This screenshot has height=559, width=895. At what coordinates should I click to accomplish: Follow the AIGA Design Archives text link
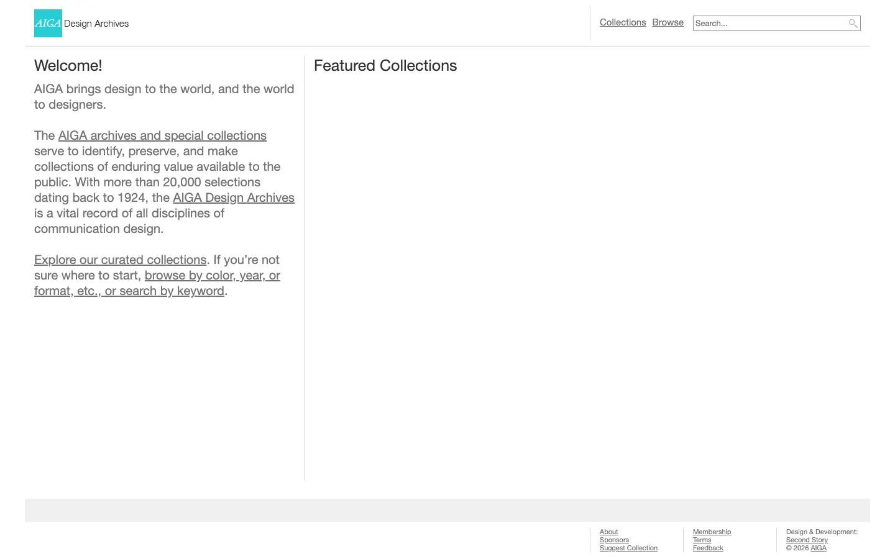point(234,198)
